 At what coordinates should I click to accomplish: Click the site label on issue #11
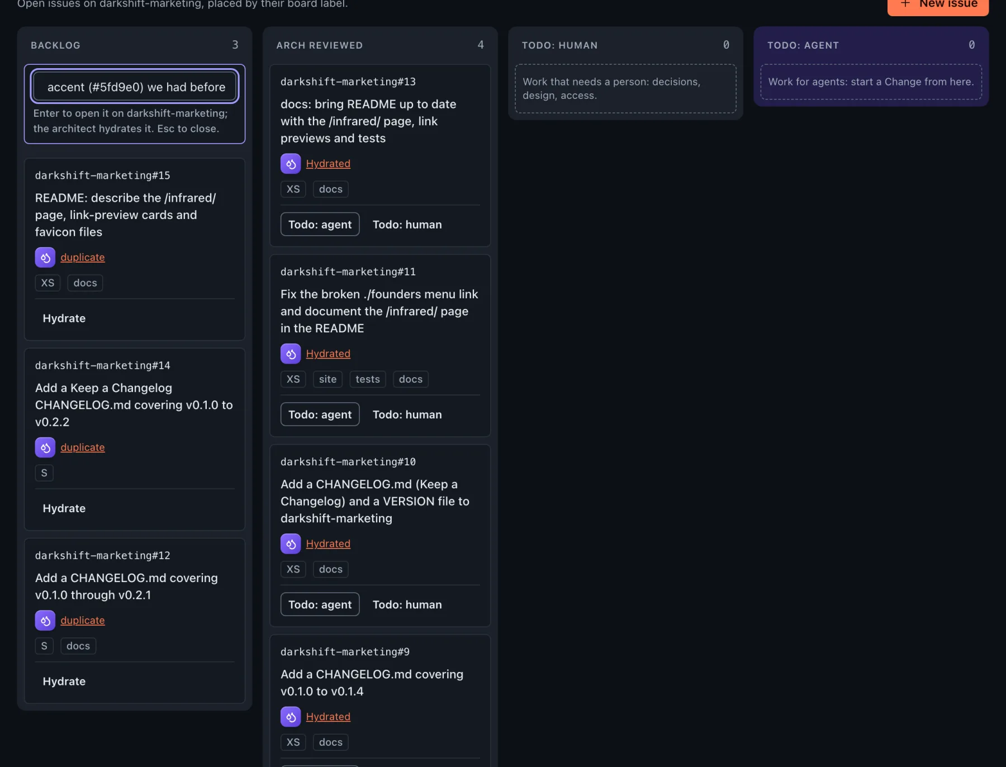(x=328, y=379)
